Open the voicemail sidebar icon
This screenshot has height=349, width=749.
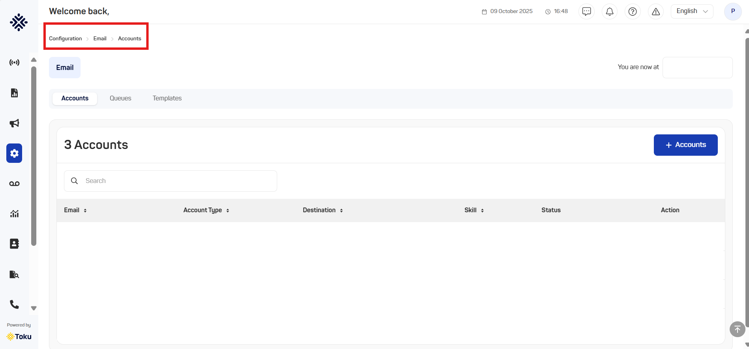pos(14,183)
